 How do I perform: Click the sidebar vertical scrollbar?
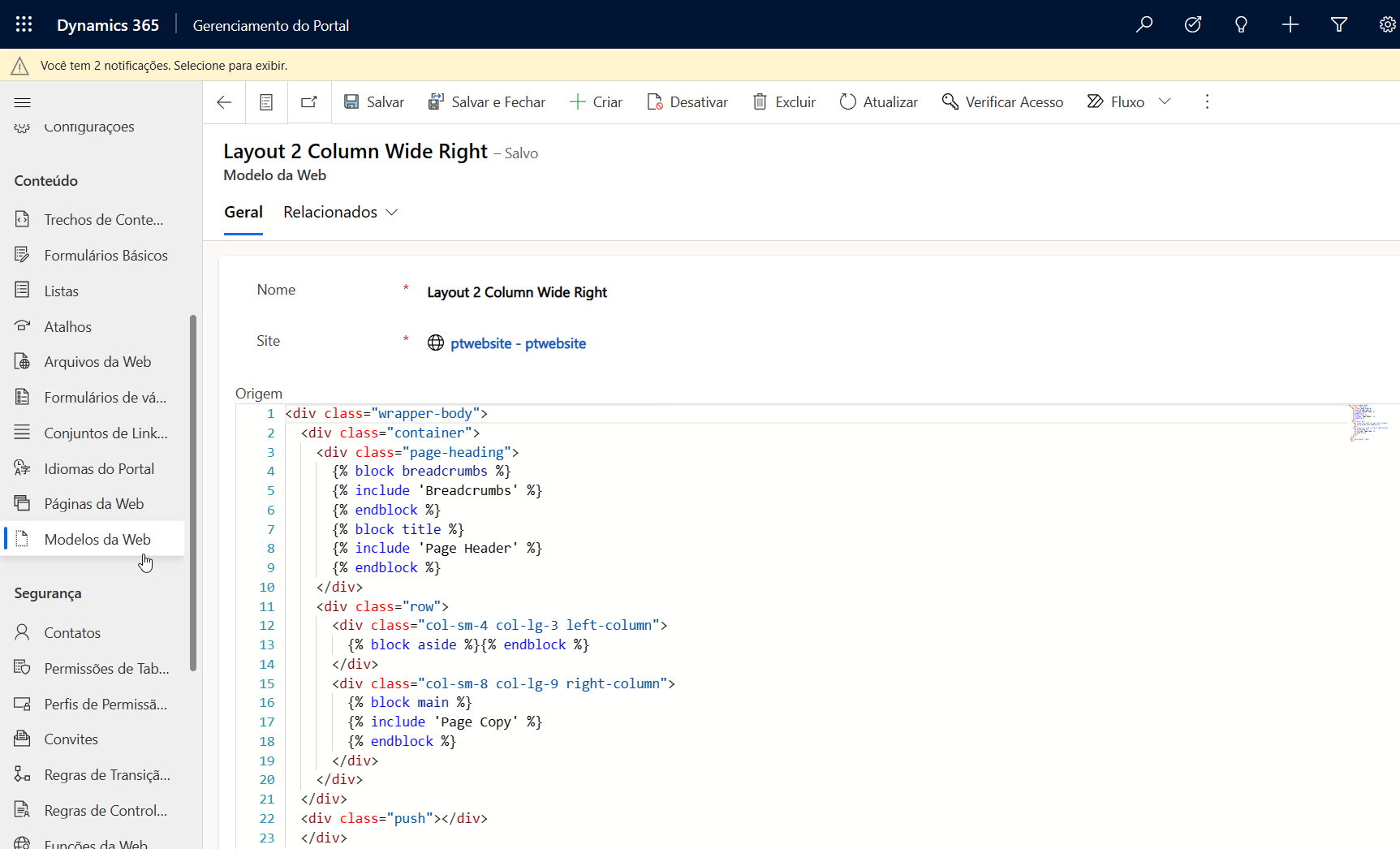[x=193, y=493]
